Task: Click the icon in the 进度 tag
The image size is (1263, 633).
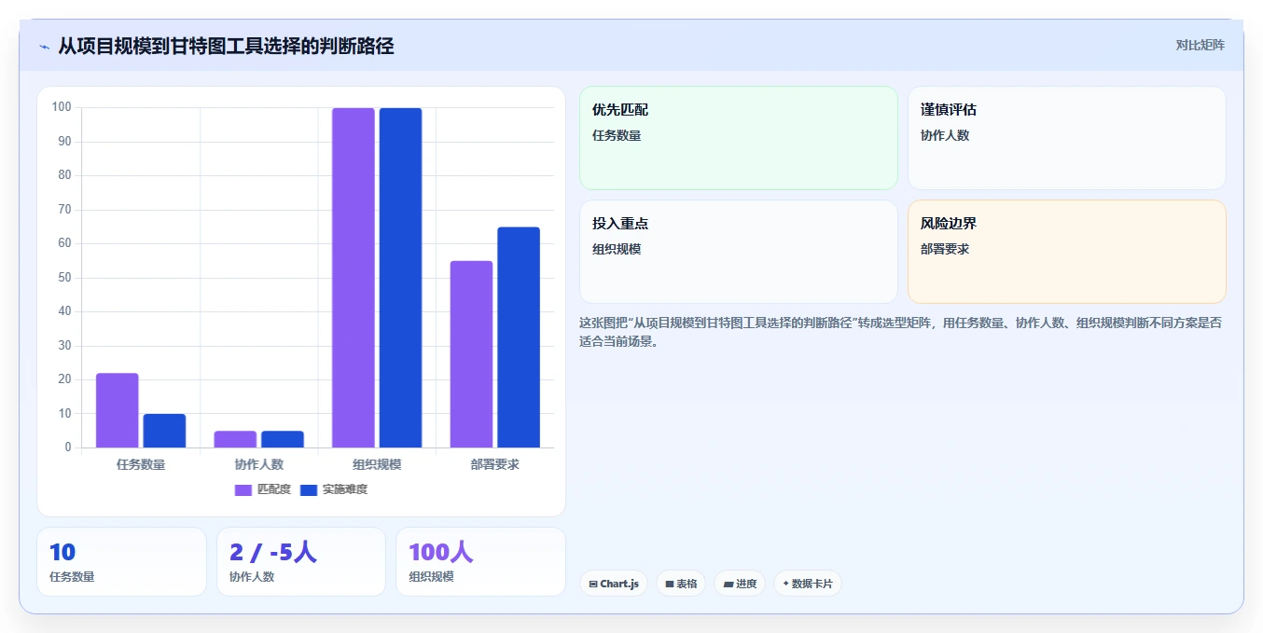Action: point(728,584)
